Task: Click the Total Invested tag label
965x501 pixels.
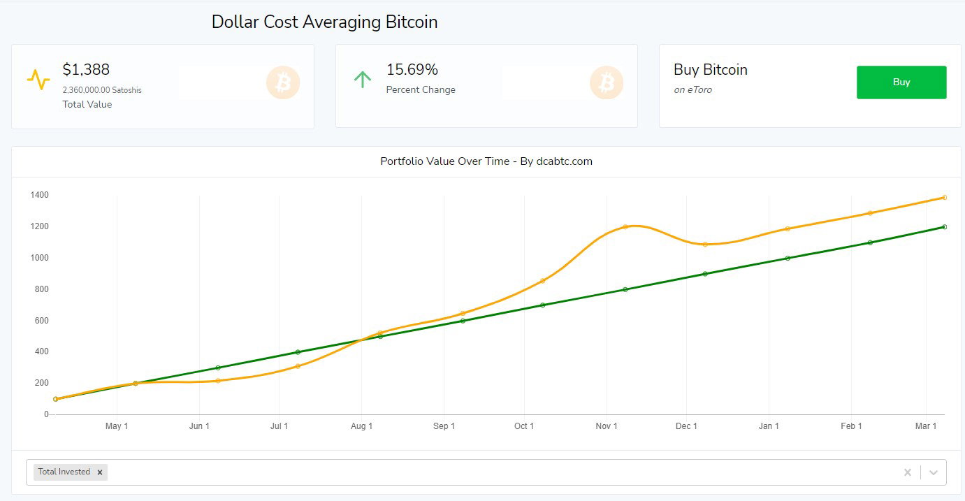Action: (x=64, y=472)
